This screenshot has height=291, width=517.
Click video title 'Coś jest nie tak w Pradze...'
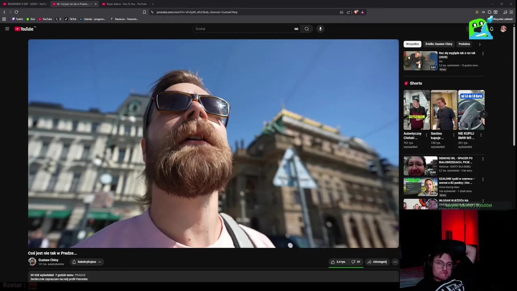pyautogui.click(x=53, y=253)
